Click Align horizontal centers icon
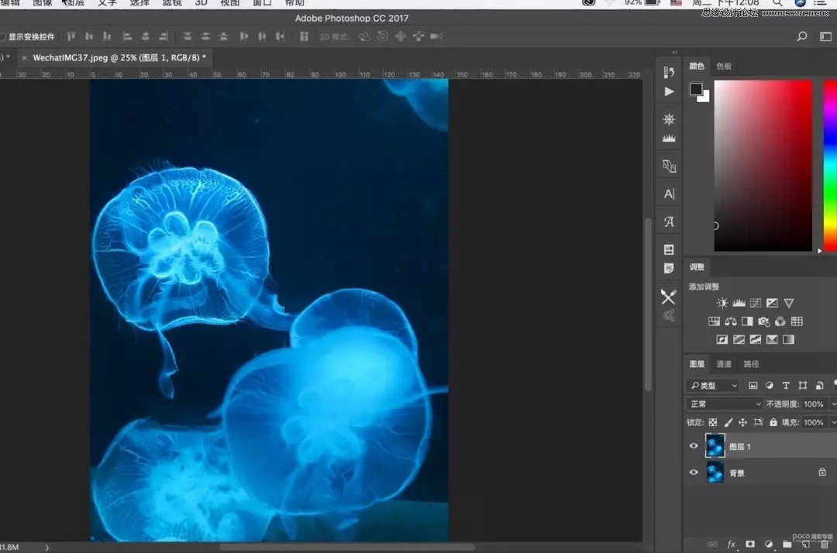837x553 pixels. 145,36
